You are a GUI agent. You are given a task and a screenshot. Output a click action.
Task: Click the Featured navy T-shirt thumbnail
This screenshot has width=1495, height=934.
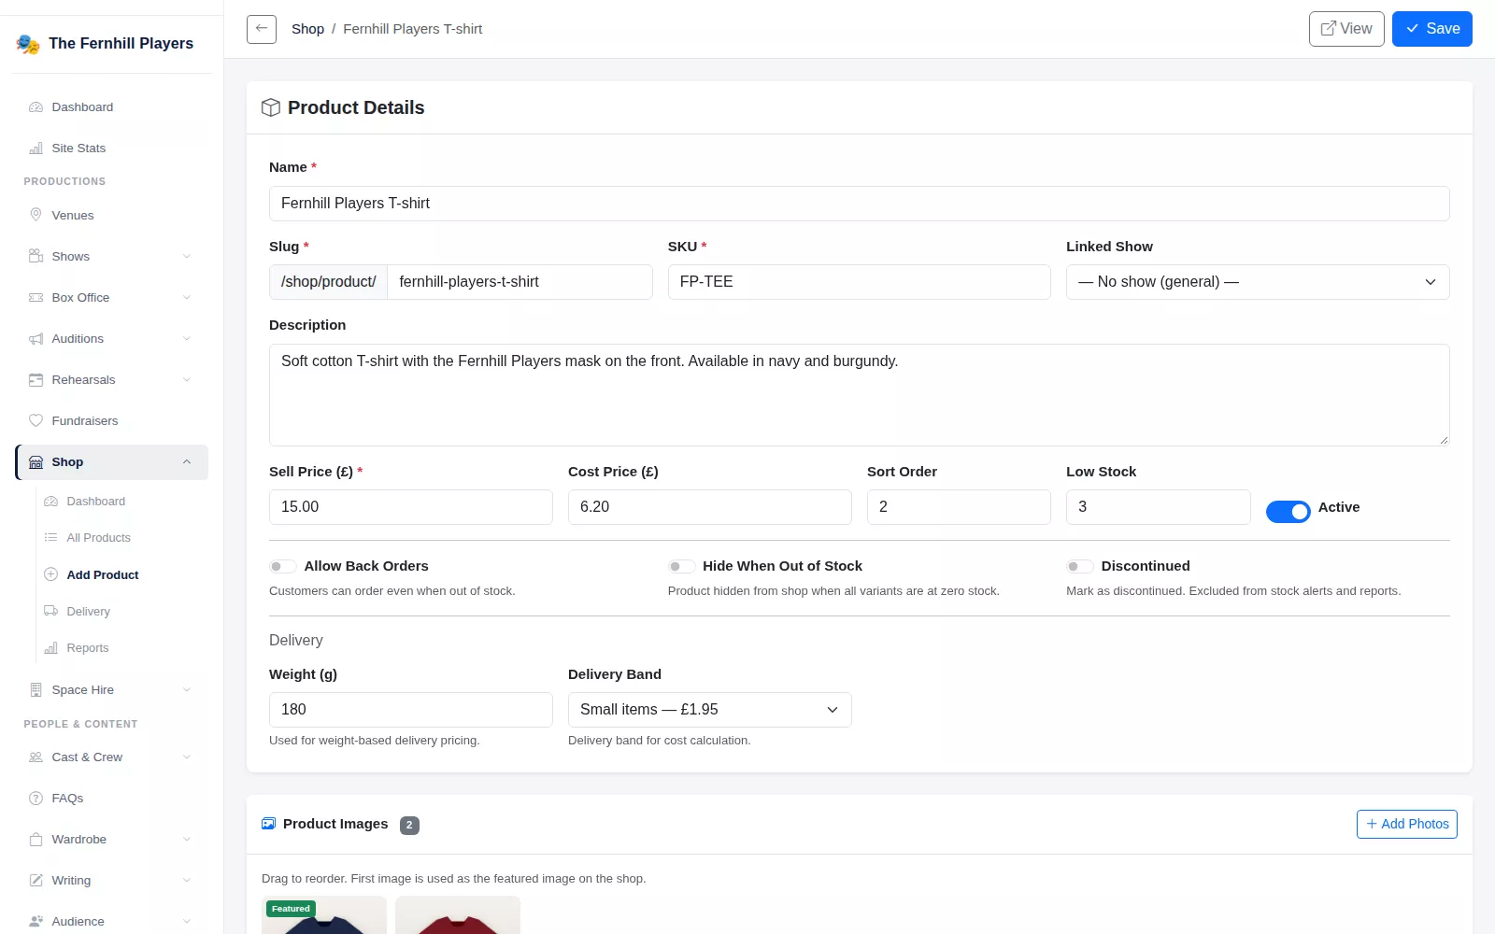324,915
